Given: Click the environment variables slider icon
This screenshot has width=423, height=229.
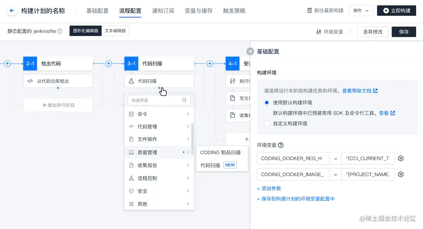Looking at the screenshot, I should (319, 32).
